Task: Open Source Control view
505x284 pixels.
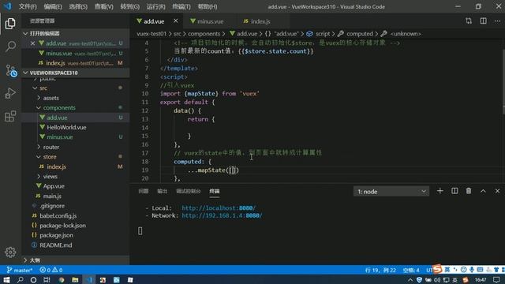Action: [10, 70]
